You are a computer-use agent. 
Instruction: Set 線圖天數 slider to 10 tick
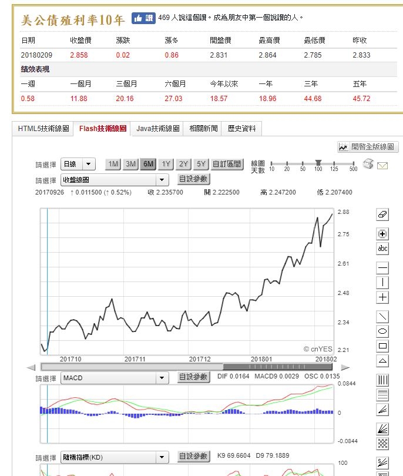(271, 164)
